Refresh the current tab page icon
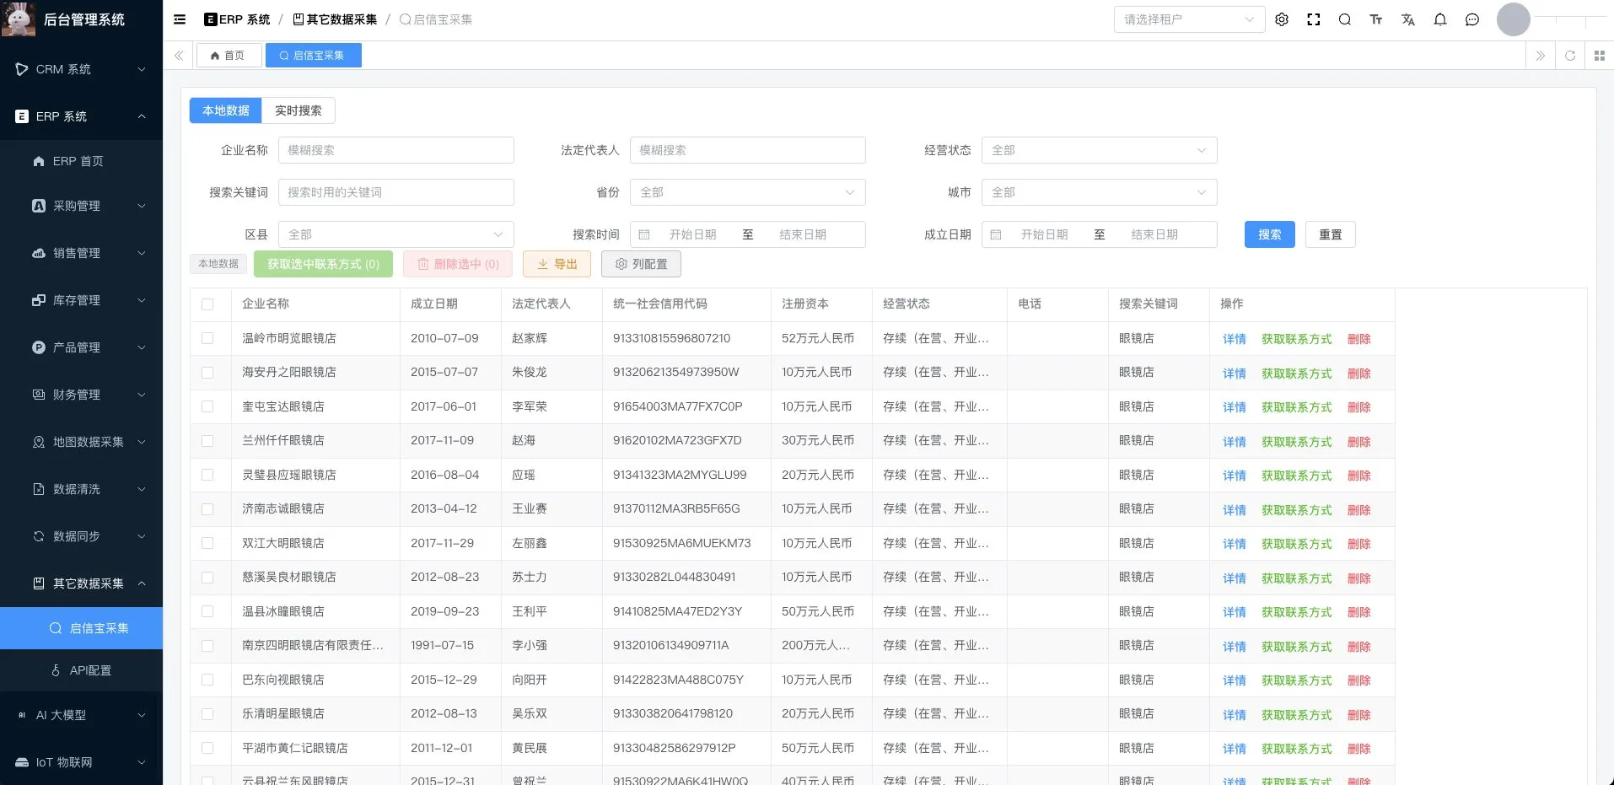Image resolution: width=1614 pixels, height=785 pixels. (1570, 56)
